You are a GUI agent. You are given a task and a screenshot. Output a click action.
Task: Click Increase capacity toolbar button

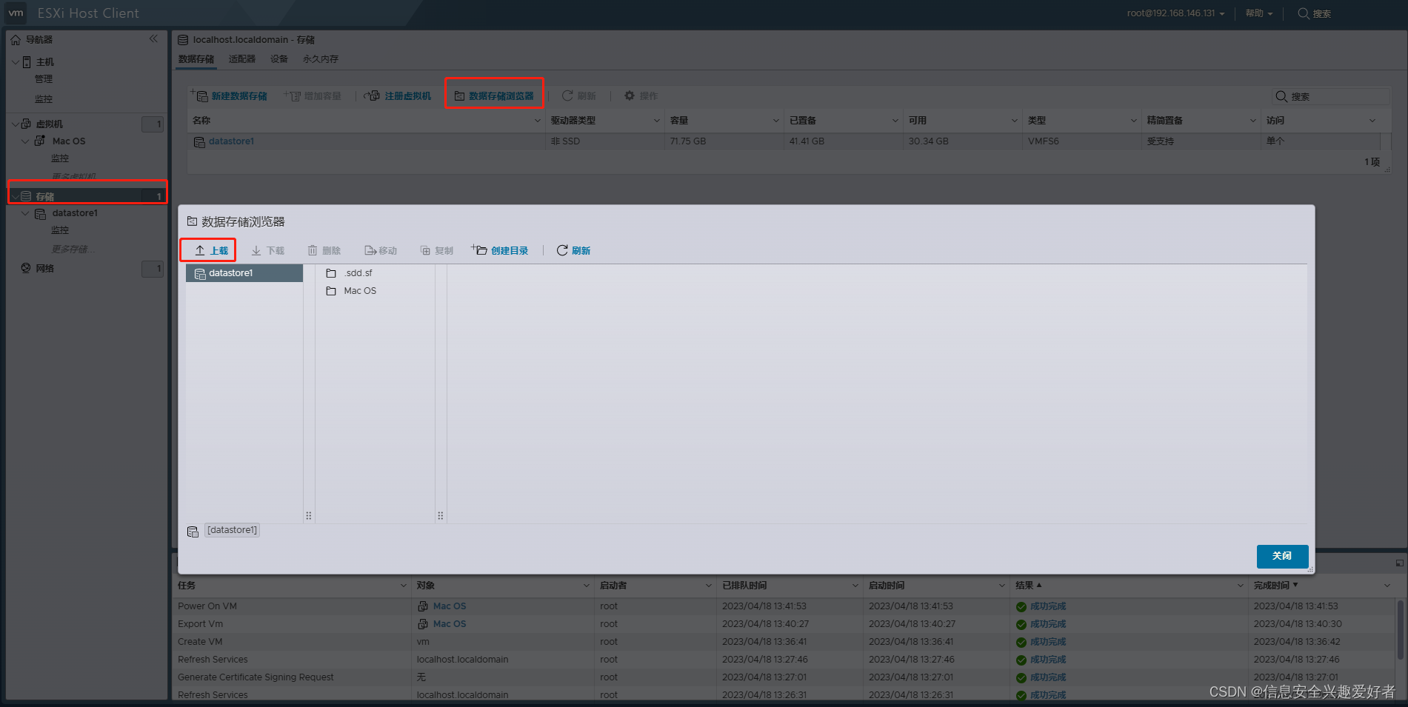(x=313, y=96)
